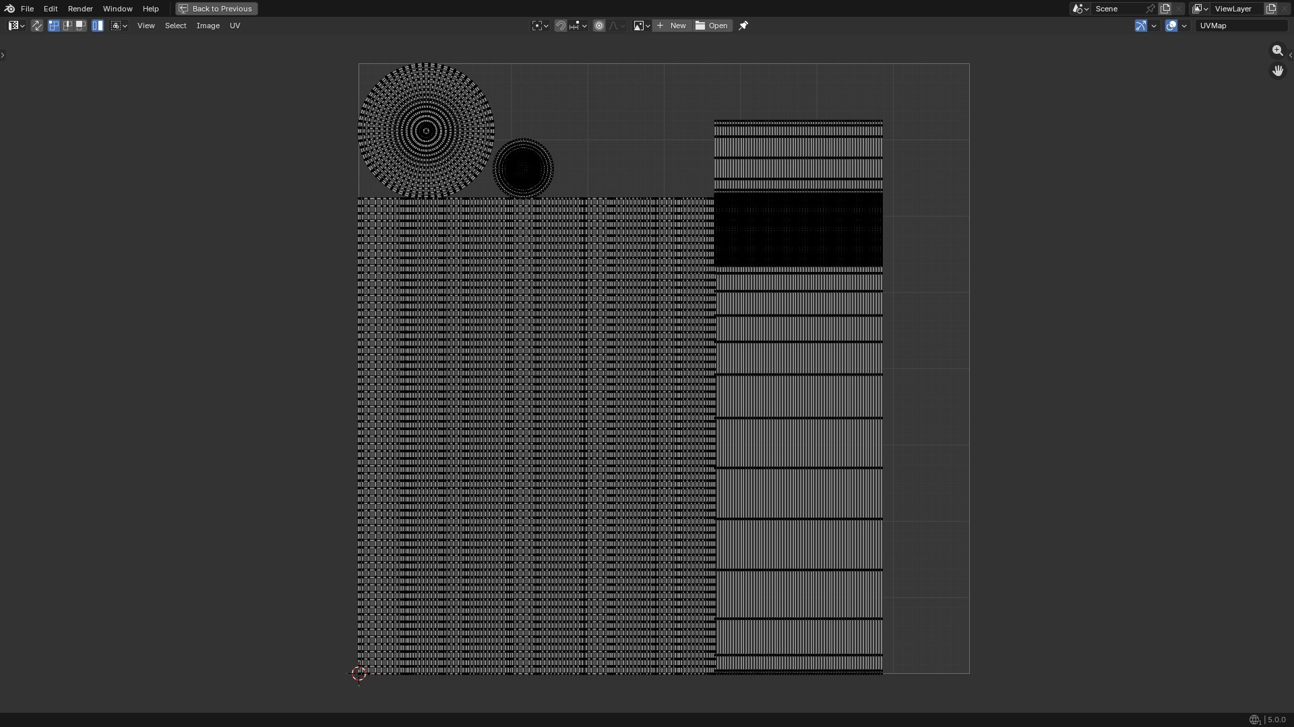Click the new scene duplicate icon

1165,9
